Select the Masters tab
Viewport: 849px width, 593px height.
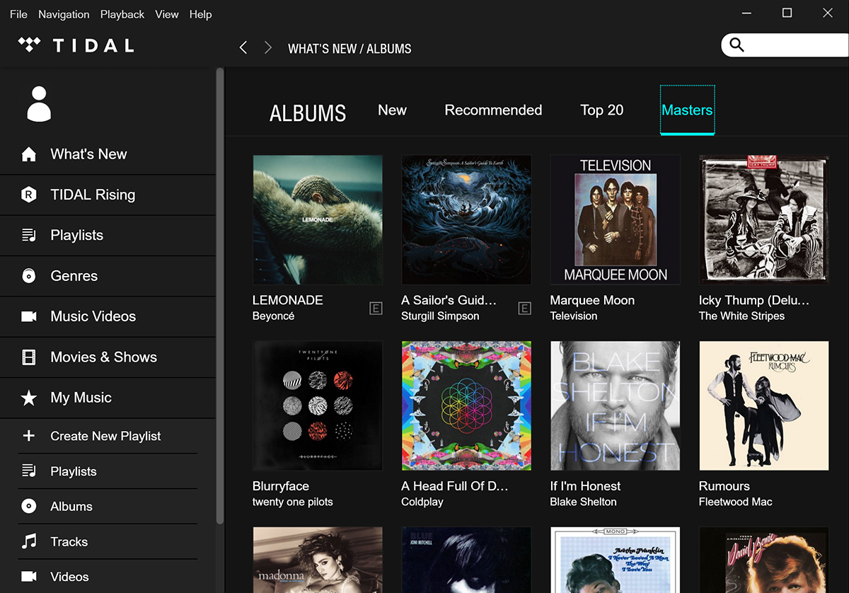687,110
